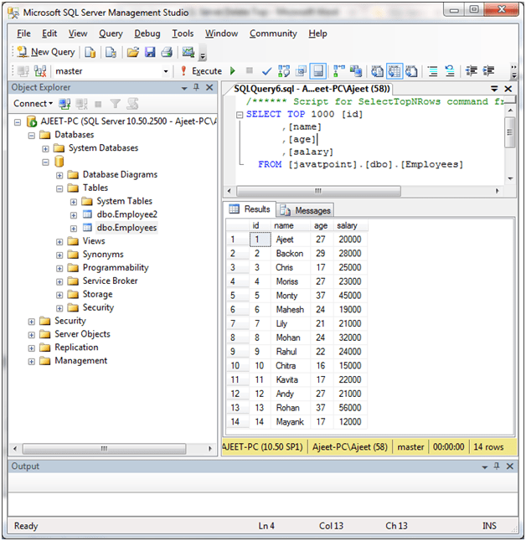Collapse the AJEET-PC server node
Screen dimensions: 526x541
click(x=18, y=122)
